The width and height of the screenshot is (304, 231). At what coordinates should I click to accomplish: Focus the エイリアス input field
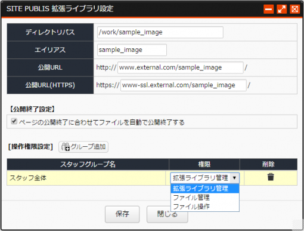pos(132,50)
